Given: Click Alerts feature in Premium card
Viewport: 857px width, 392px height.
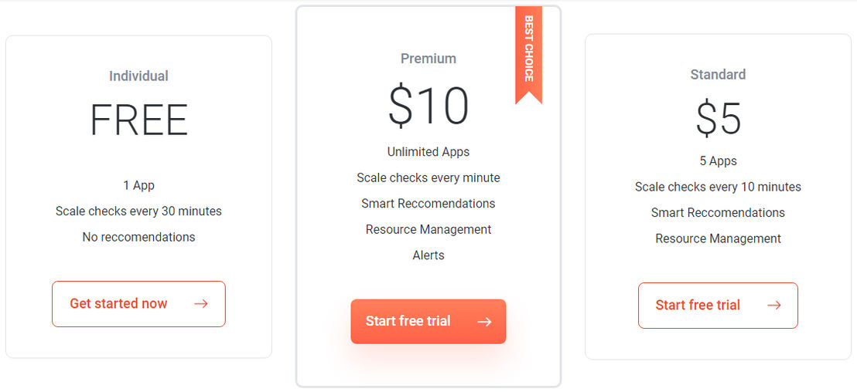Looking at the screenshot, I should [428, 255].
